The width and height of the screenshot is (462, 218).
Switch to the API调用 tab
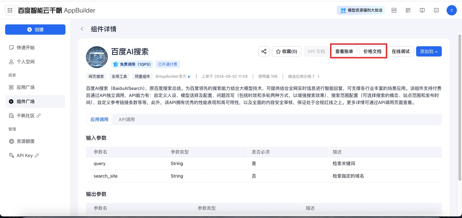click(127, 119)
